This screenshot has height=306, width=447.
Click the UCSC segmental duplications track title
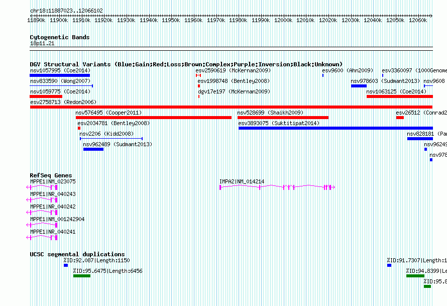pos(77,254)
